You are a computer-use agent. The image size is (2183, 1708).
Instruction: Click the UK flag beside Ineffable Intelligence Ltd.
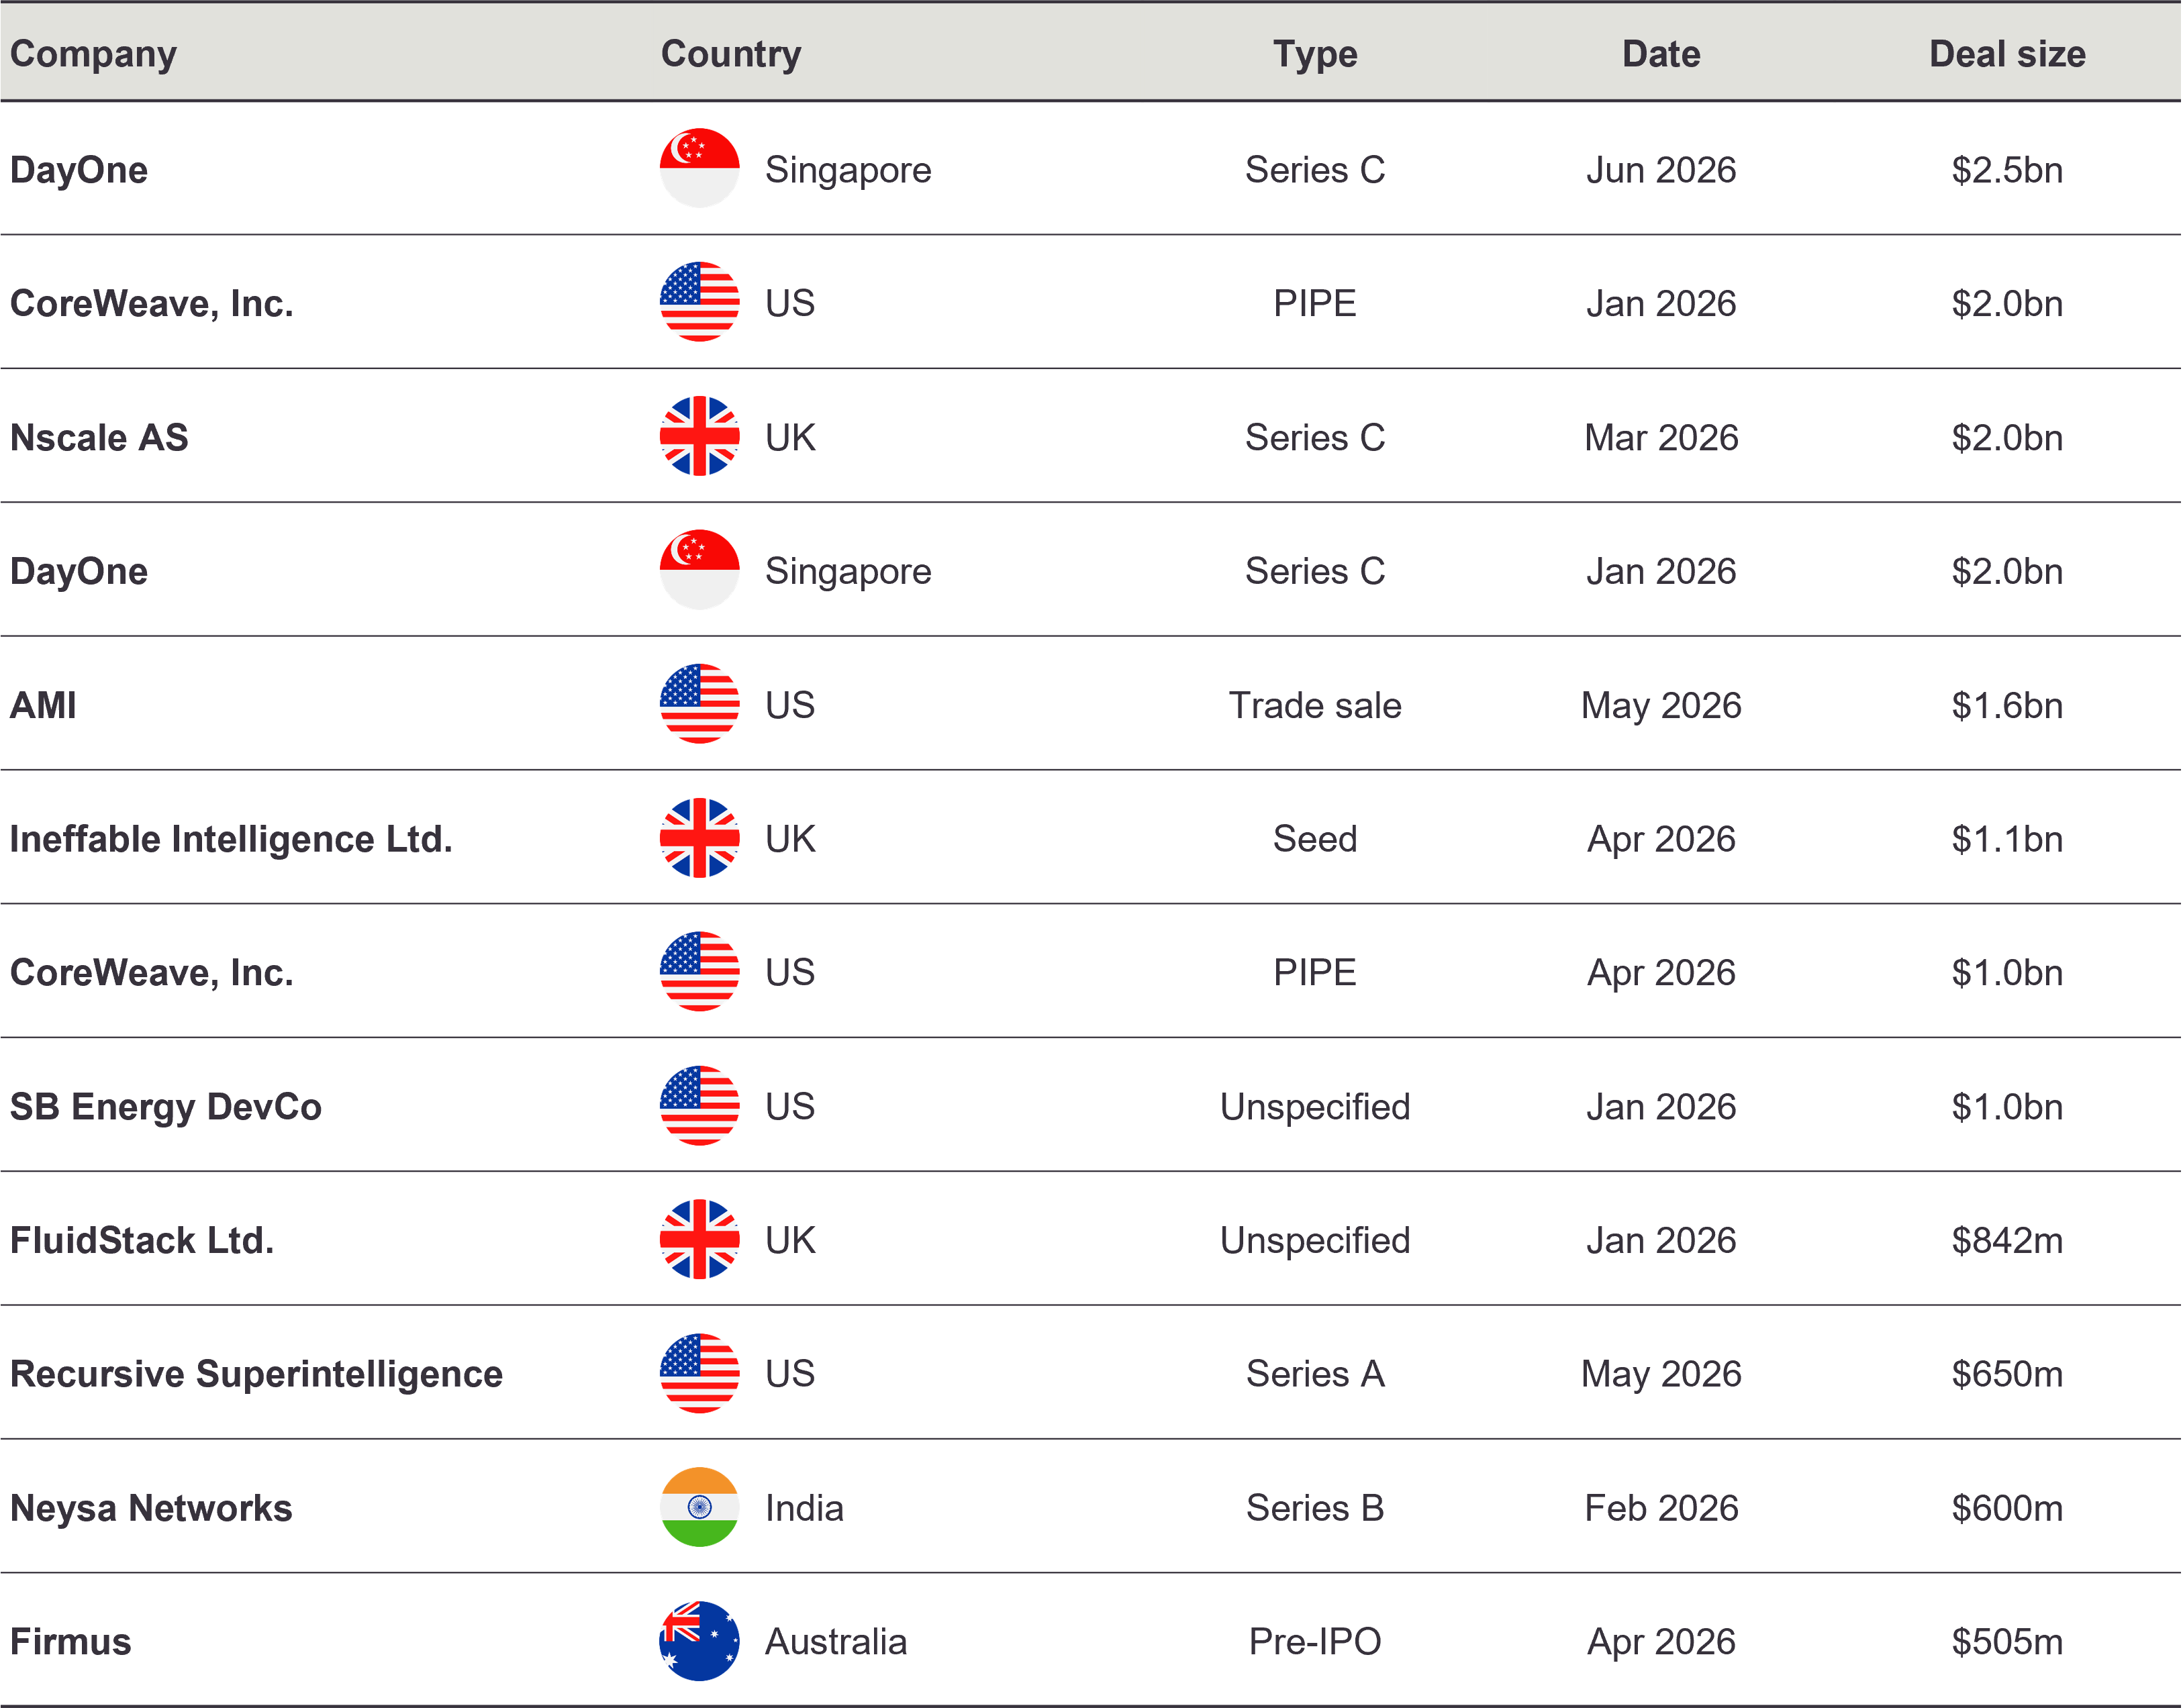(x=700, y=838)
